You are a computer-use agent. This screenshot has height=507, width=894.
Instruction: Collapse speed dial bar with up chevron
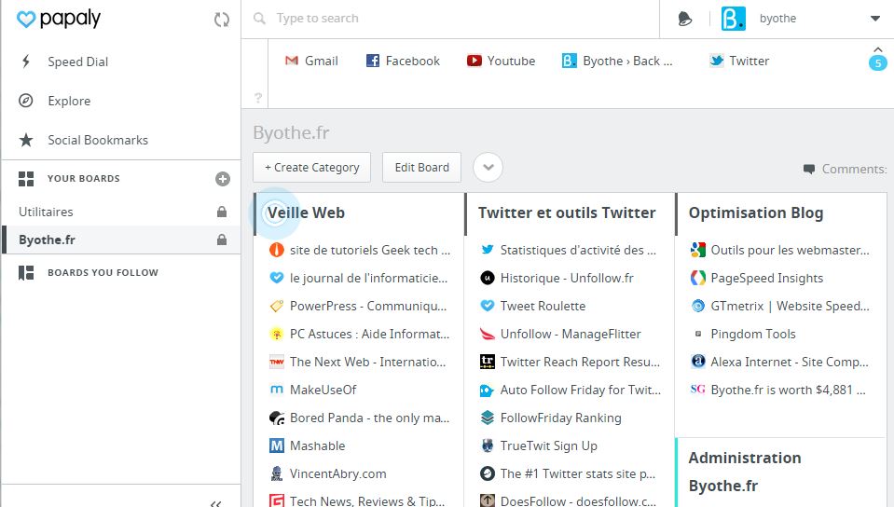pyautogui.click(x=878, y=49)
